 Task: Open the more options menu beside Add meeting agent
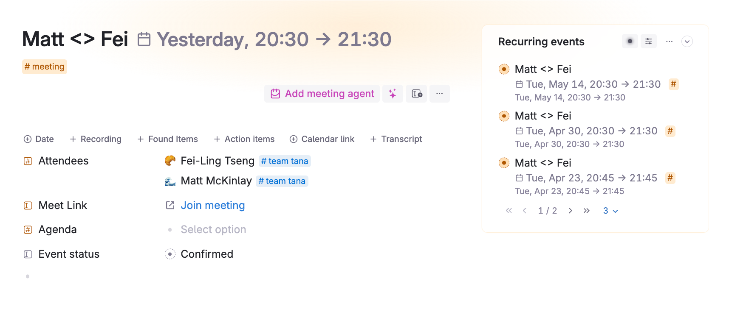coord(440,94)
